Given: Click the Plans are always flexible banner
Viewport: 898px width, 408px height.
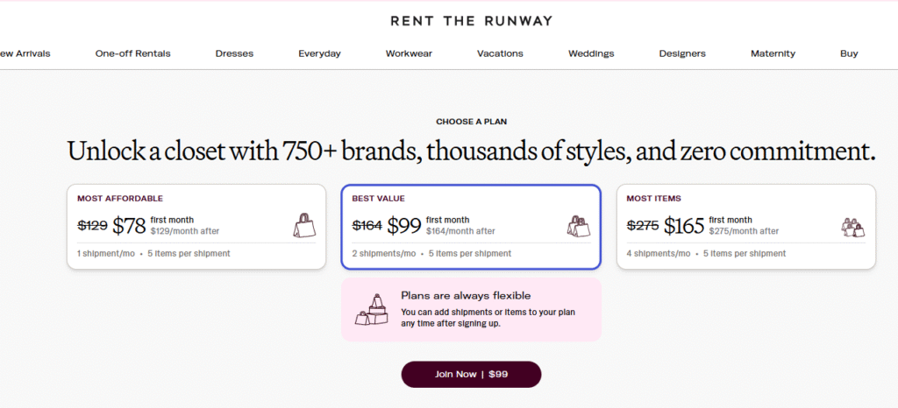Looking at the screenshot, I should (x=471, y=310).
